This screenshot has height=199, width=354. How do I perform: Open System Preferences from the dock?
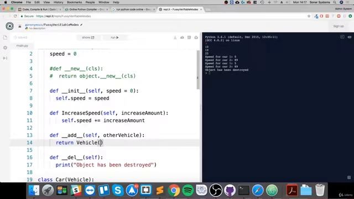(x=201, y=191)
